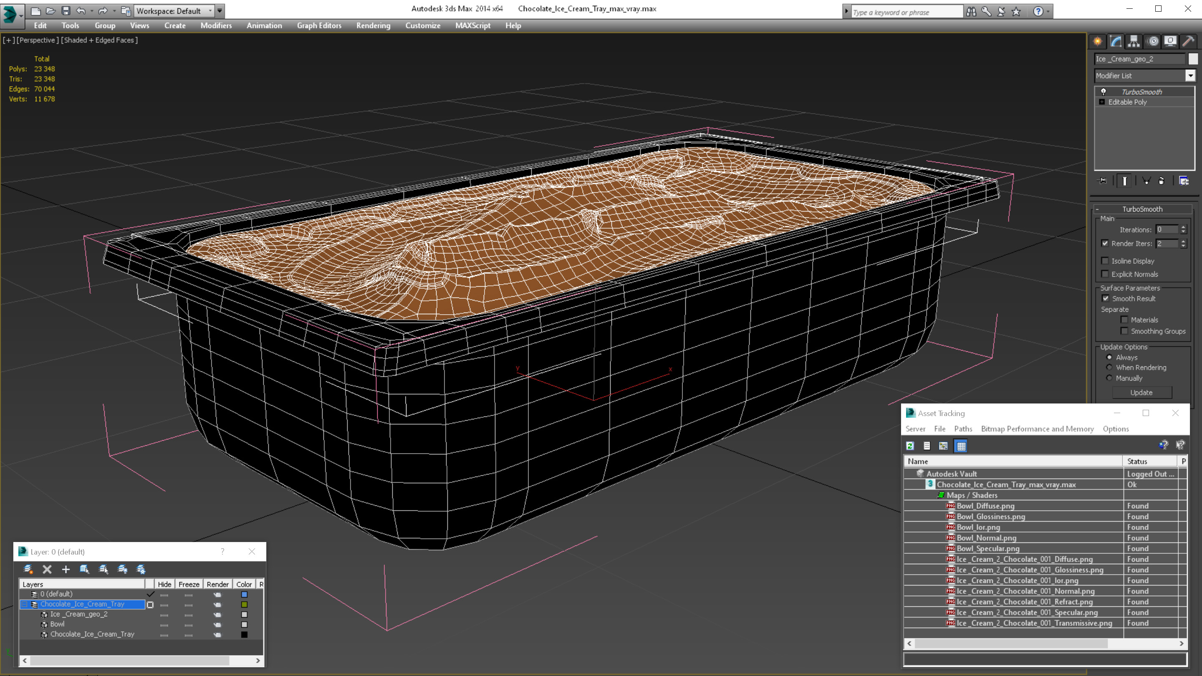Open Paths menu in Asset Tracking
The image size is (1202, 676).
963,429
